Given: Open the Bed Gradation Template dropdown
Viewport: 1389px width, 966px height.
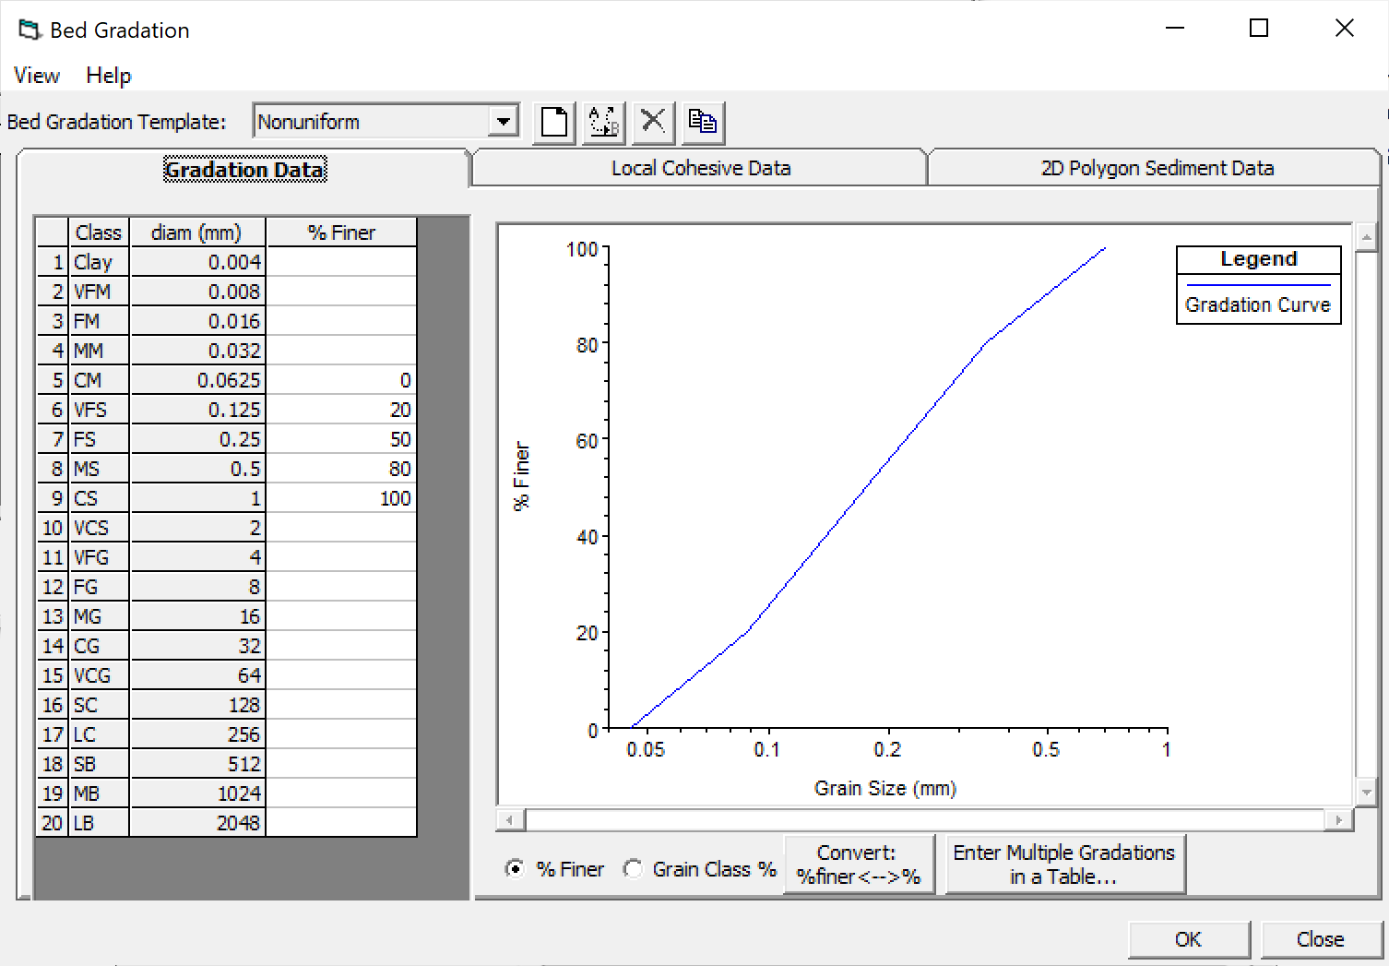Looking at the screenshot, I should point(503,121).
